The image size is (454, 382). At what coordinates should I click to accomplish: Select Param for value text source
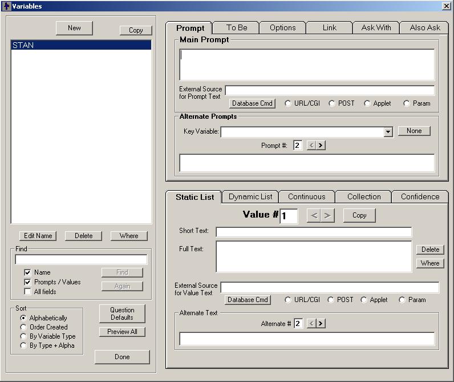402,300
